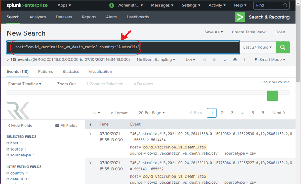
Task: Open the 20 Per Page dropdown
Action: click(151, 113)
